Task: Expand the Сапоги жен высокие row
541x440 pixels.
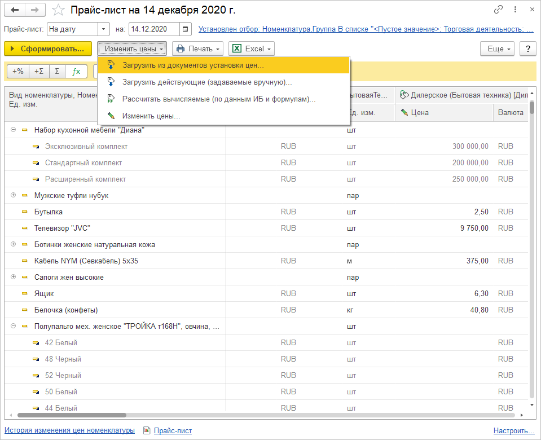Action: [13, 277]
